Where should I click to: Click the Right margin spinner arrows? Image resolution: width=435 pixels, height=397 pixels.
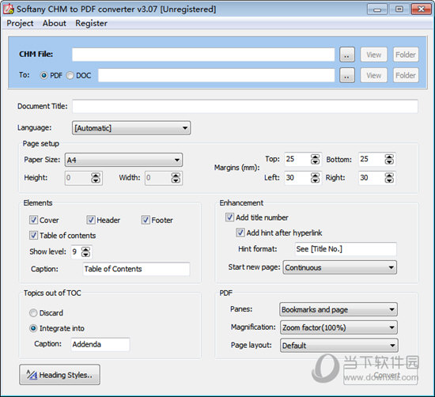pos(389,178)
